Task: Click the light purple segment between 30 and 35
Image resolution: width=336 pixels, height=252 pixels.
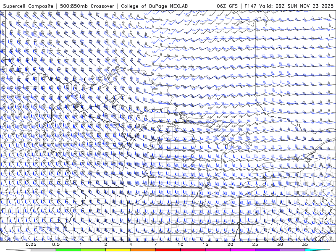Action: click(x=292, y=250)
